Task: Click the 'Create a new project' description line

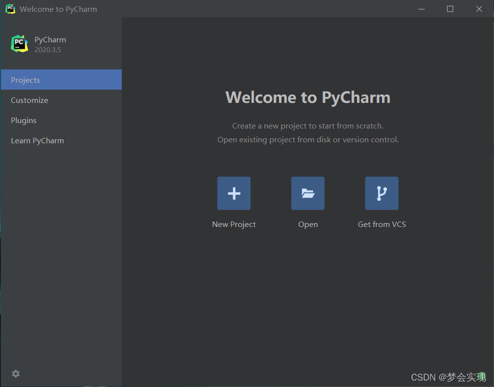Action: 308,126
